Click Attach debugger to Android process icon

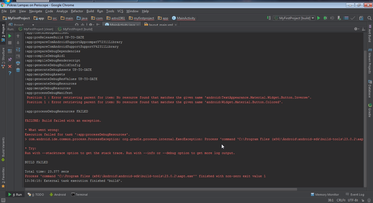(339, 18)
